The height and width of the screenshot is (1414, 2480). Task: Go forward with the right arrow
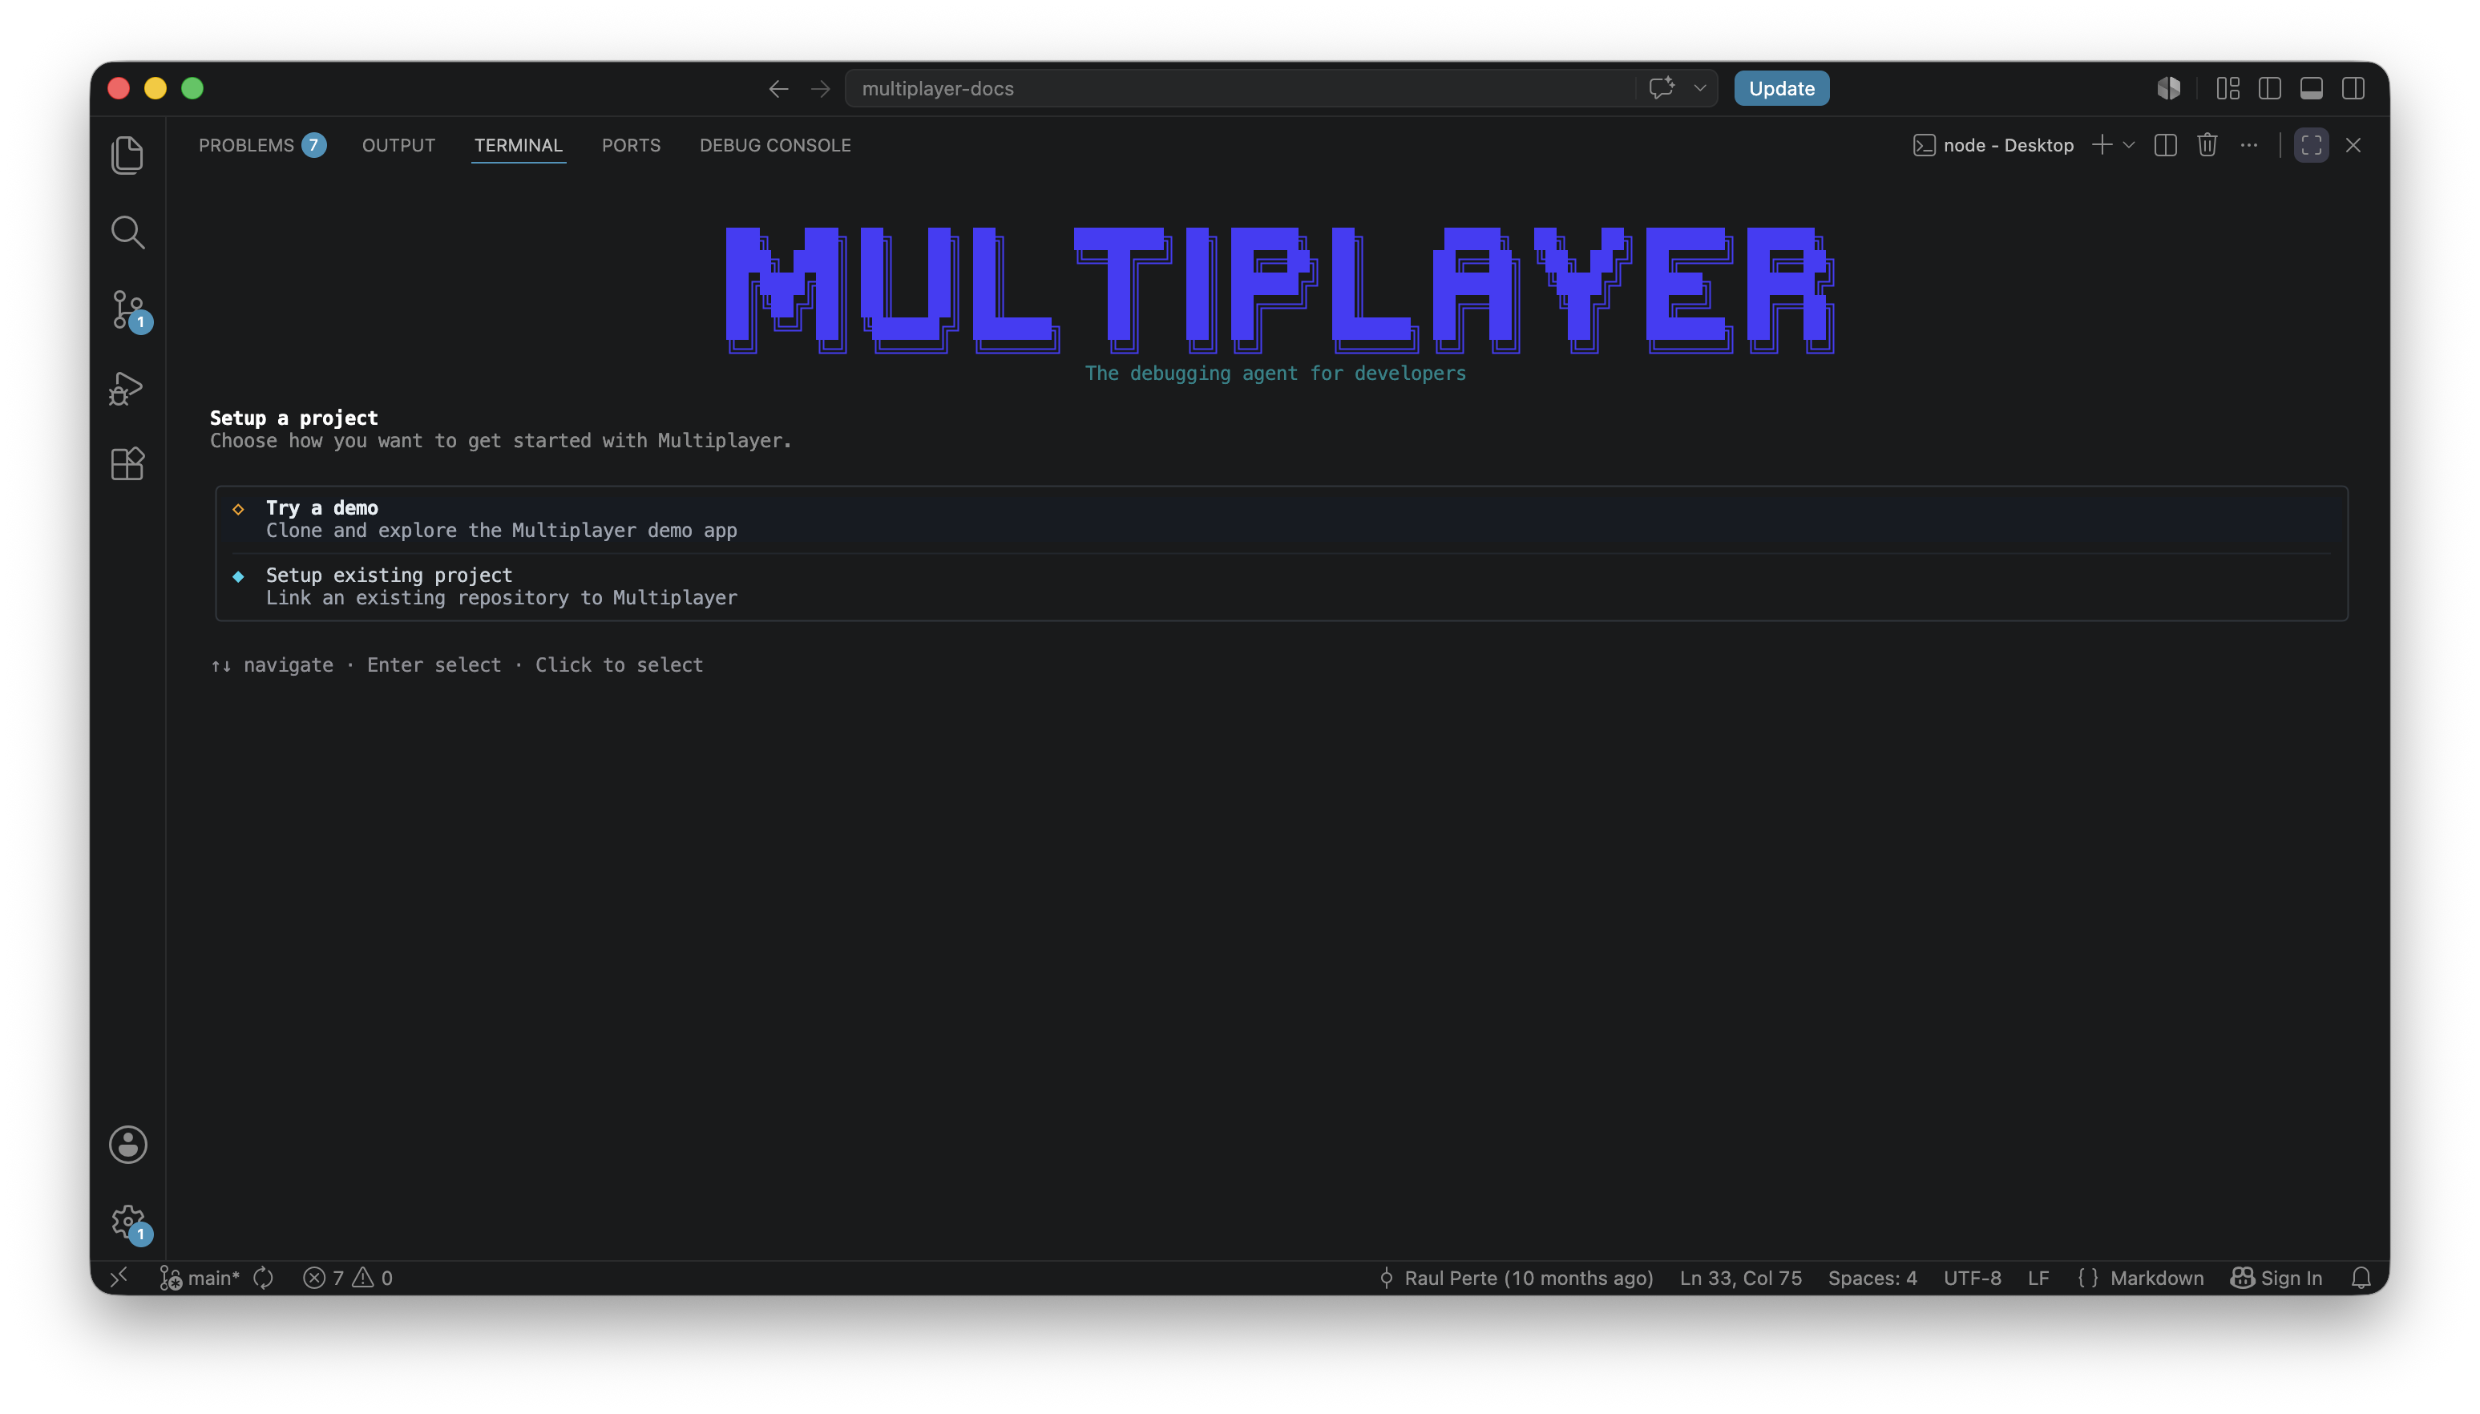point(821,88)
